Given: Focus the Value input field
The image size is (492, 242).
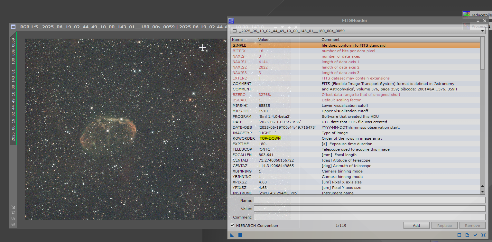Looking at the screenshot, I should (369, 209).
